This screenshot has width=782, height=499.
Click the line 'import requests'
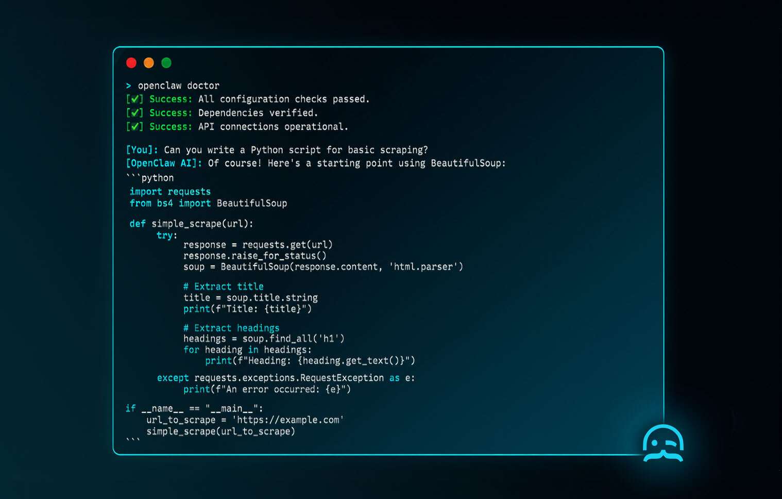pyautogui.click(x=170, y=192)
